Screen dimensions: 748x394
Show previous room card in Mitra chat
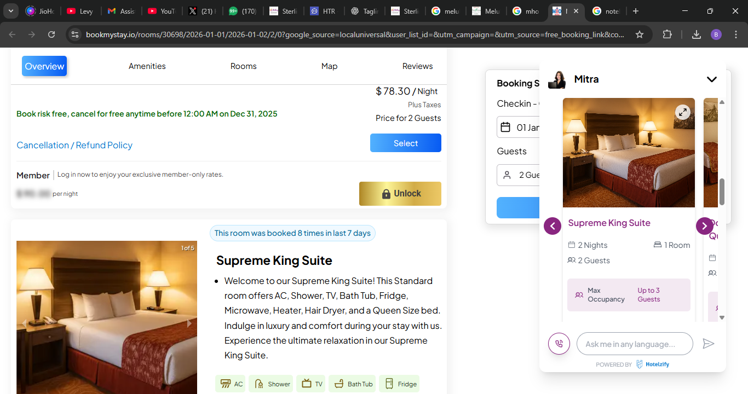pyautogui.click(x=552, y=225)
